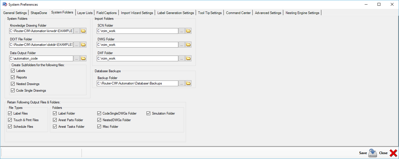Click the SCN Folder path field
Screen dimensions: 399x159
click(x=137, y=31)
